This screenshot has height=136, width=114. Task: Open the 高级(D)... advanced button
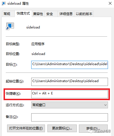coord(93,129)
